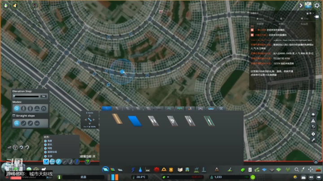Open the Policies checklist icon

point(250,170)
